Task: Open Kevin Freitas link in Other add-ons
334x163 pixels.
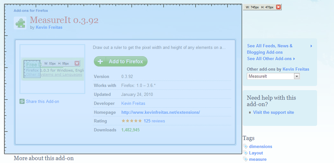Action: point(296,69)
